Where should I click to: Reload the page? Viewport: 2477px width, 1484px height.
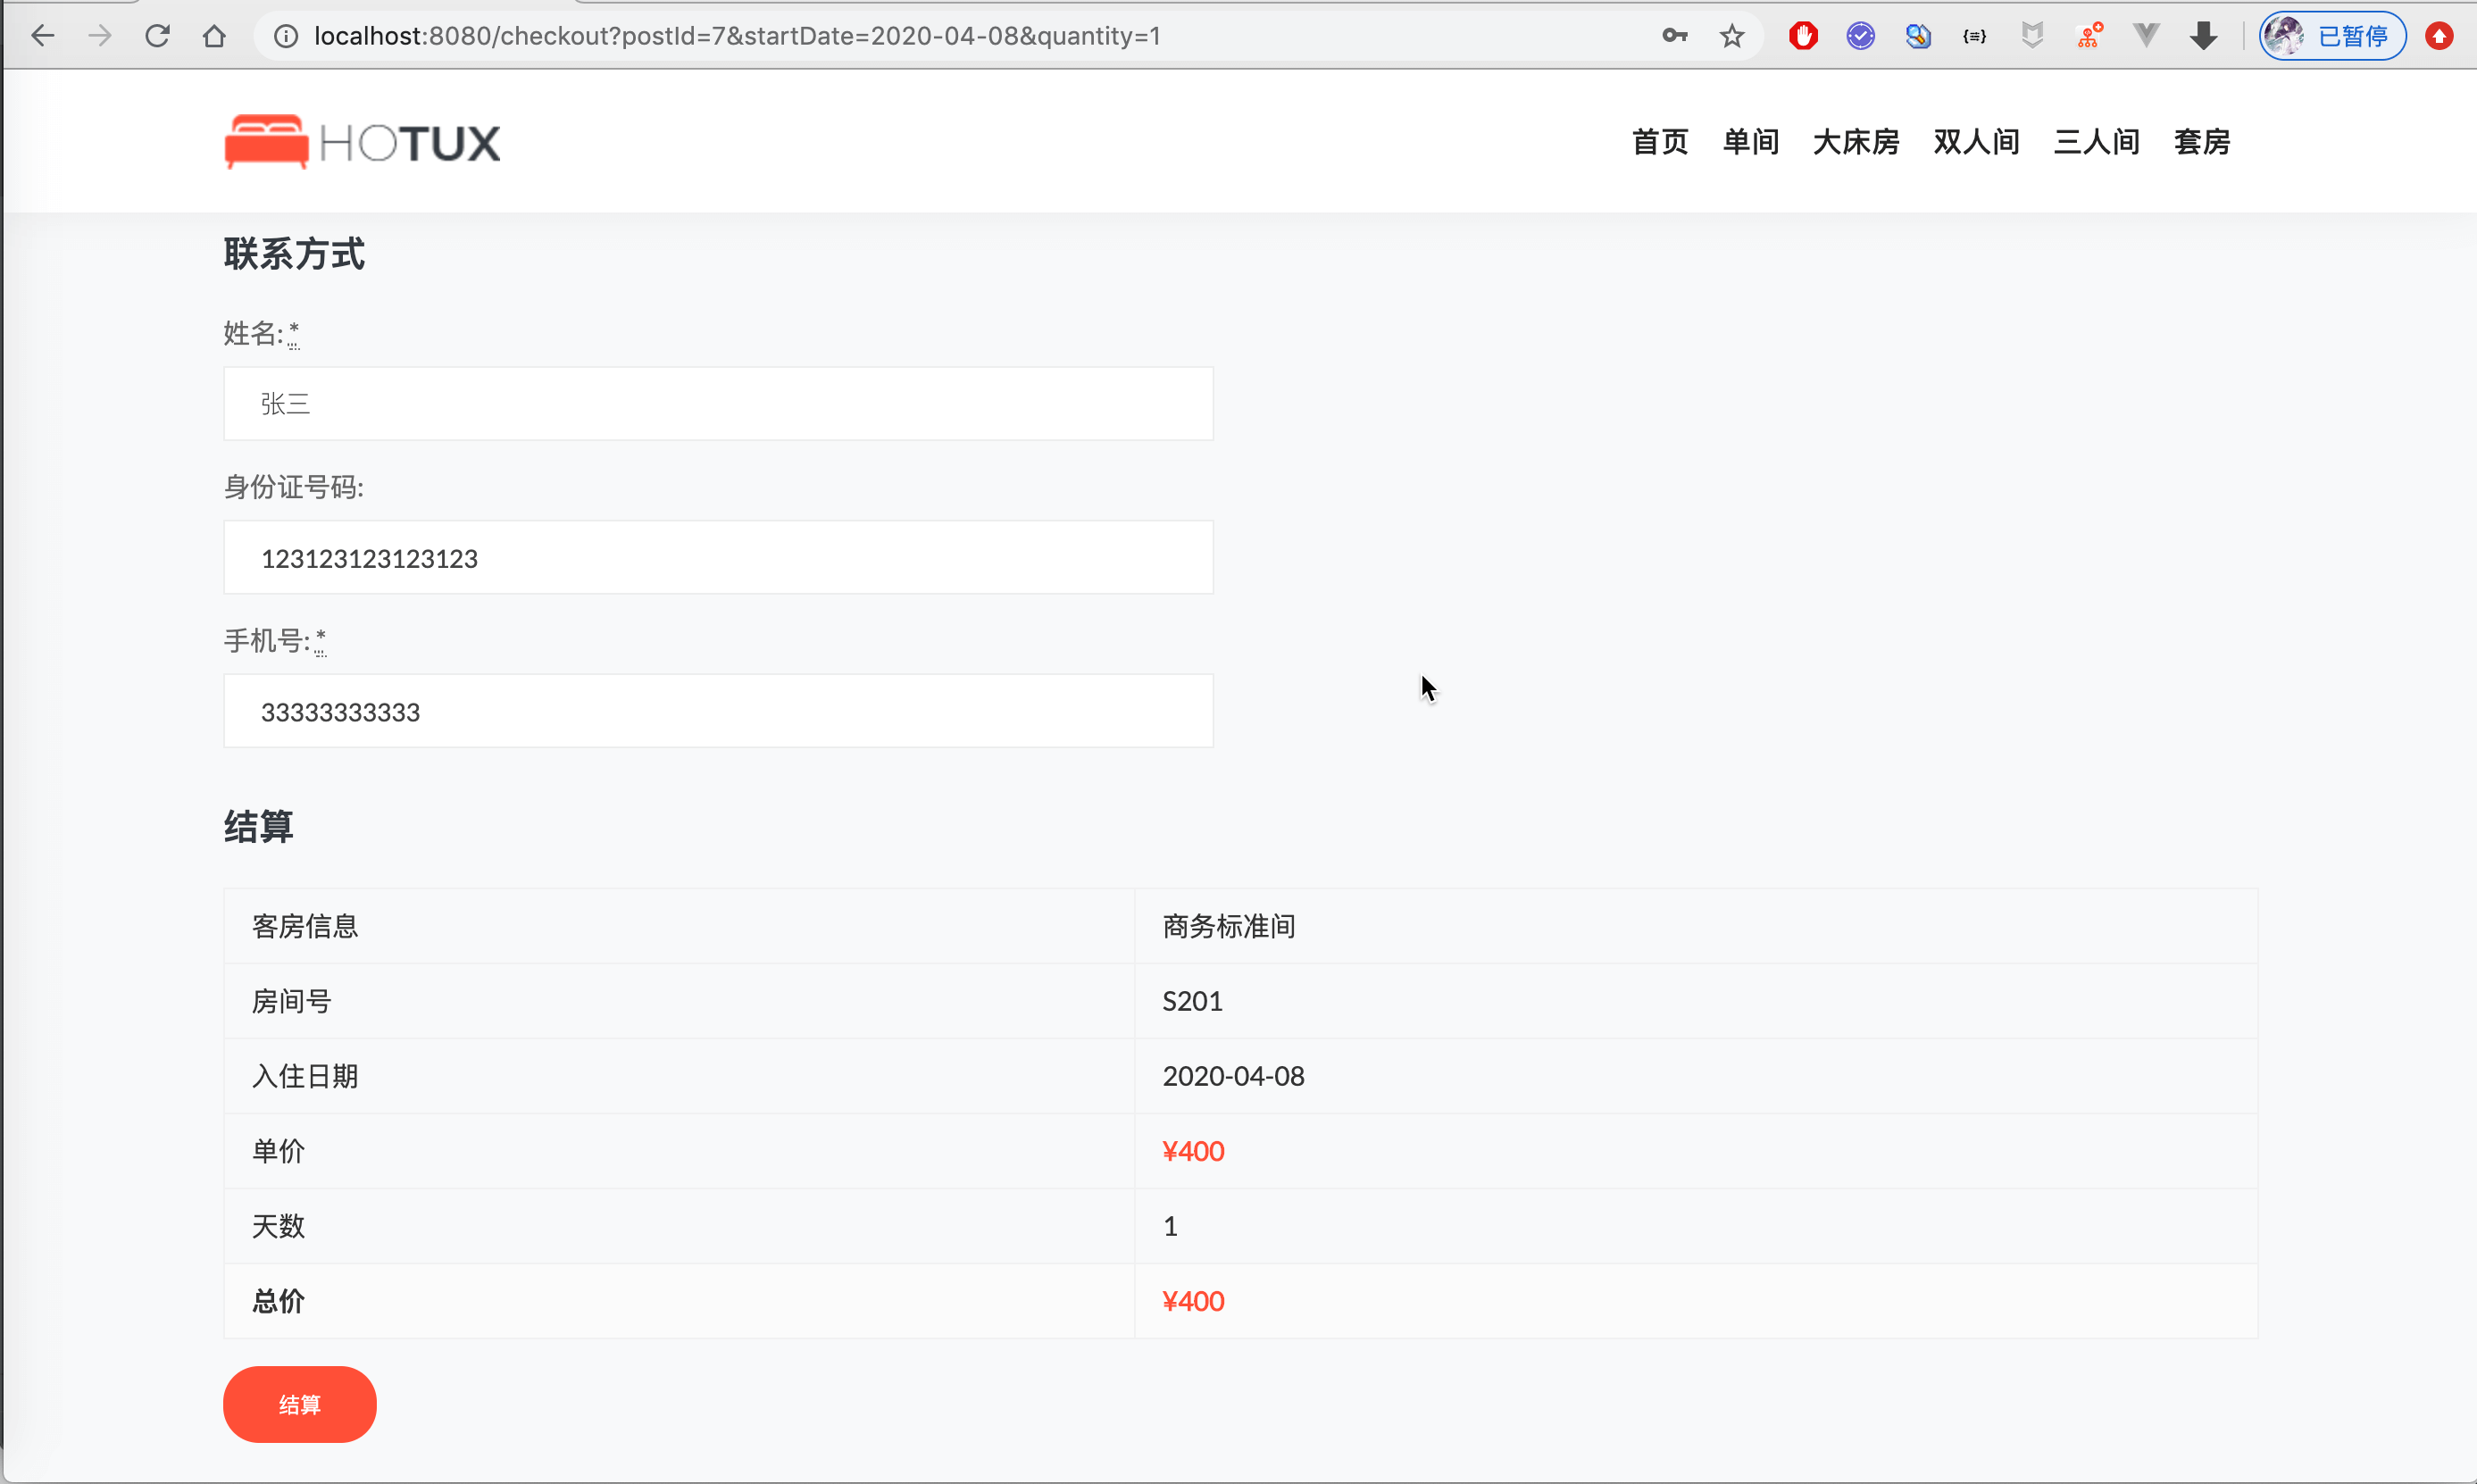[x=157, y=35]
